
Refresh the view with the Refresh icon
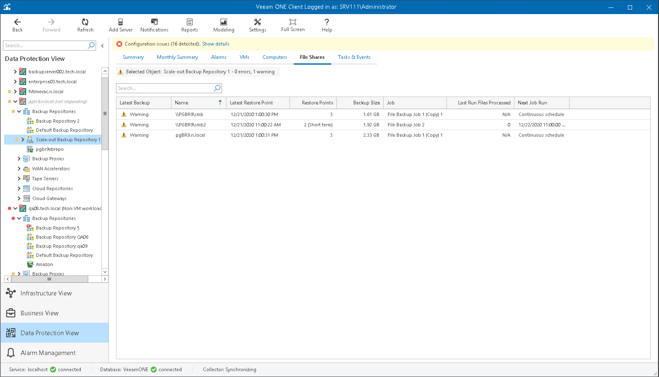(x=85, y=25)
